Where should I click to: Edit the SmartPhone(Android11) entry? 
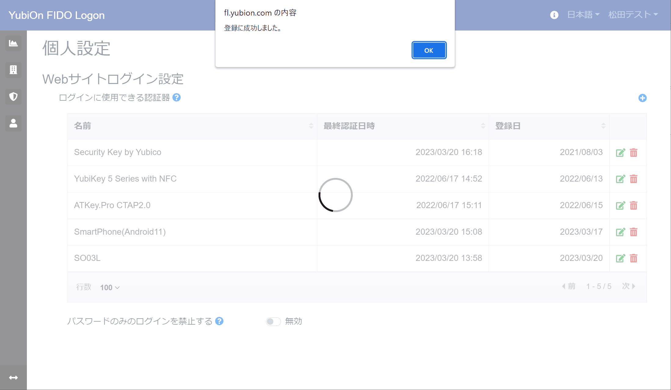[x=621, y=232]
